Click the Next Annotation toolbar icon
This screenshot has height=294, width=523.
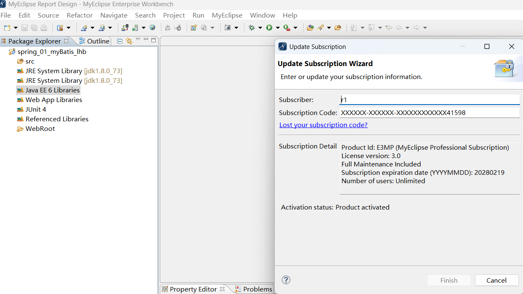pos(354,28)
